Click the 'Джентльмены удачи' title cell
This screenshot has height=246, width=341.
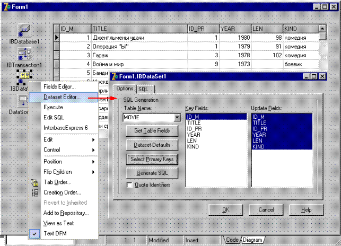tap(139, 38)
